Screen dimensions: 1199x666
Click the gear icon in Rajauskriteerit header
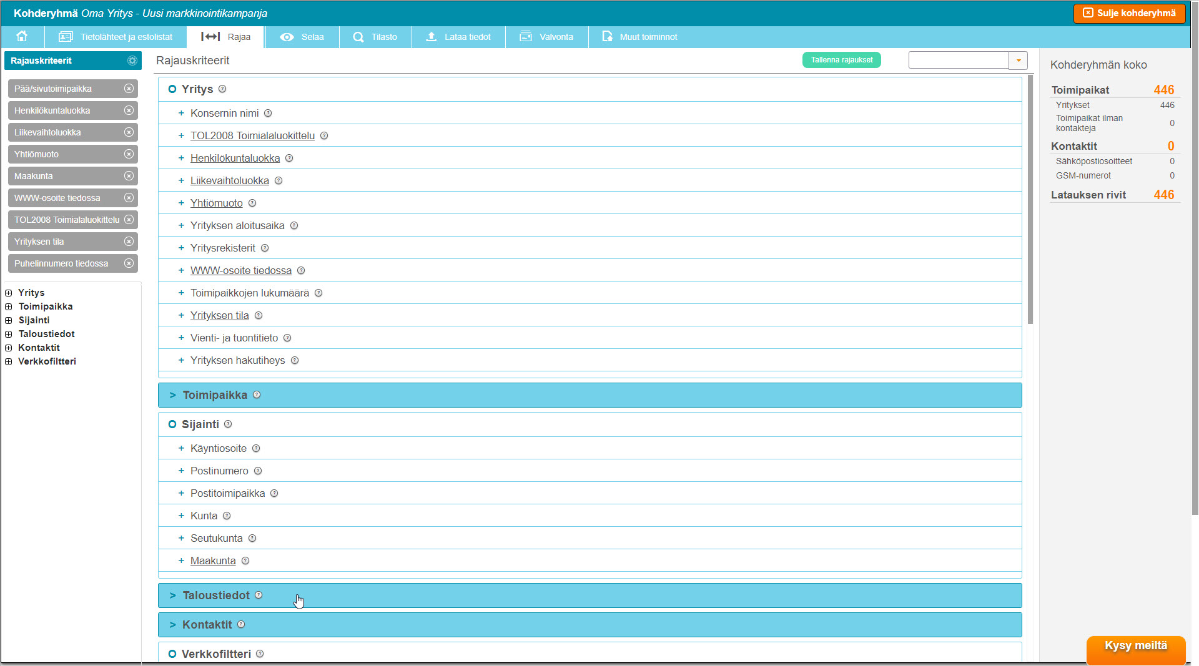tap(132, 61)
